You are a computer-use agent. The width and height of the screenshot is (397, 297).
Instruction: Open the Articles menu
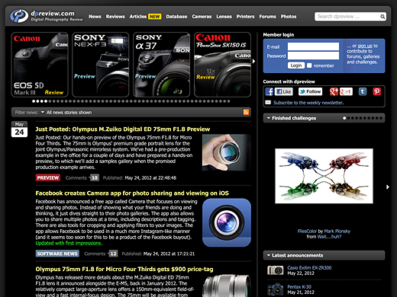click(x=138, y=17)
